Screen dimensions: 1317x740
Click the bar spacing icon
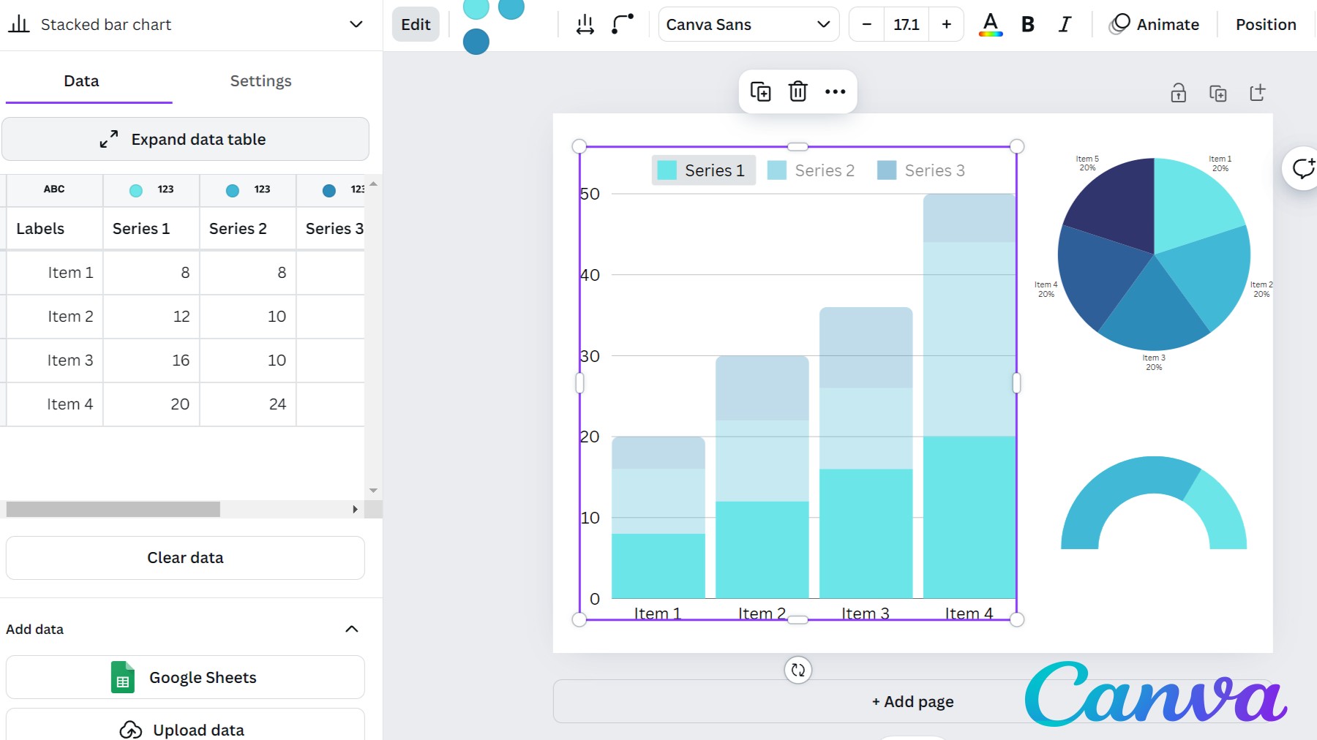(585, 24)
